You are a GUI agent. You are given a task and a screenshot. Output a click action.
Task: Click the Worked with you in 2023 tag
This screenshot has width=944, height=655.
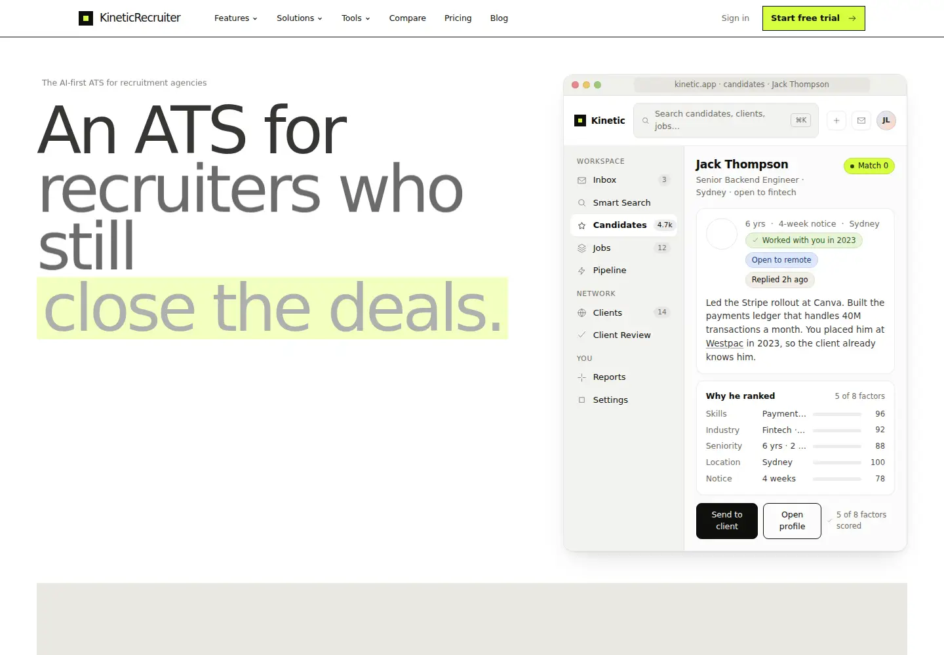click(x=804, y=240)
